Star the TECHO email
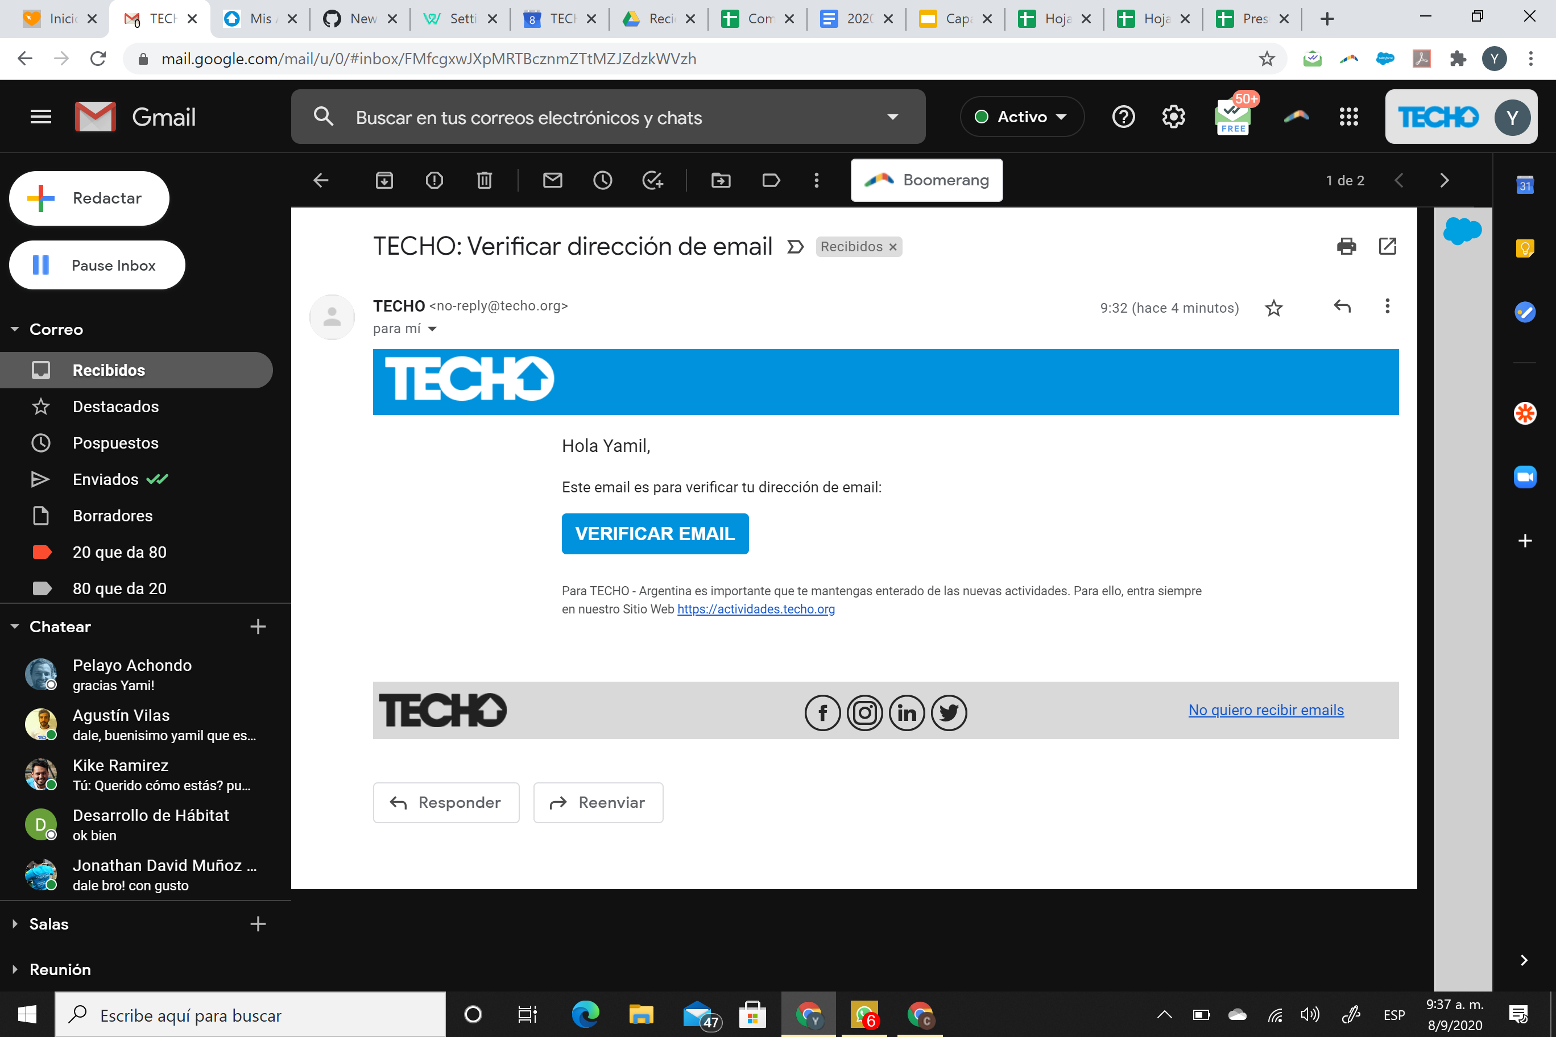1556x1037 pixels. coord(1273,308)
